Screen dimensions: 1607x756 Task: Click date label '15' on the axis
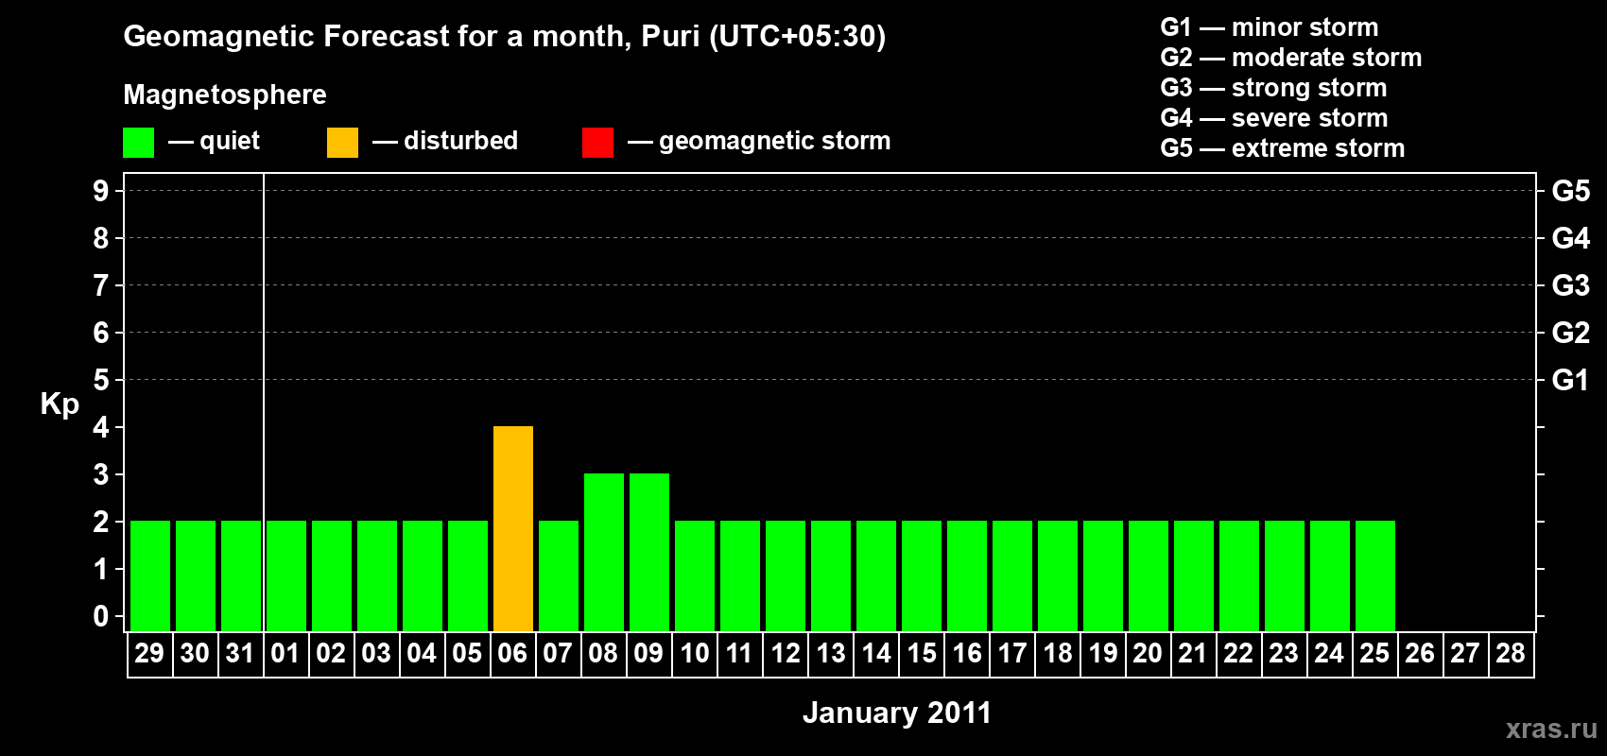(x=921, y=653)
